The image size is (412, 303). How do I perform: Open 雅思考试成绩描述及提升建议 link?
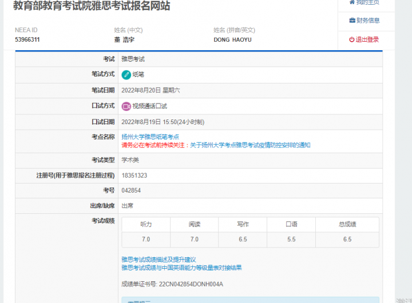pyautogui.click(x=159, y=260)
